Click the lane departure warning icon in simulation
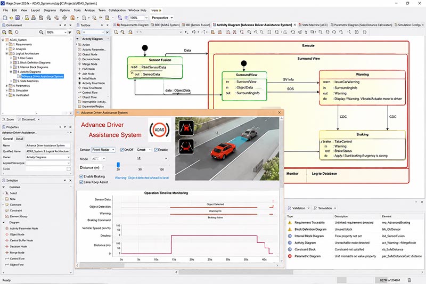 186,128
